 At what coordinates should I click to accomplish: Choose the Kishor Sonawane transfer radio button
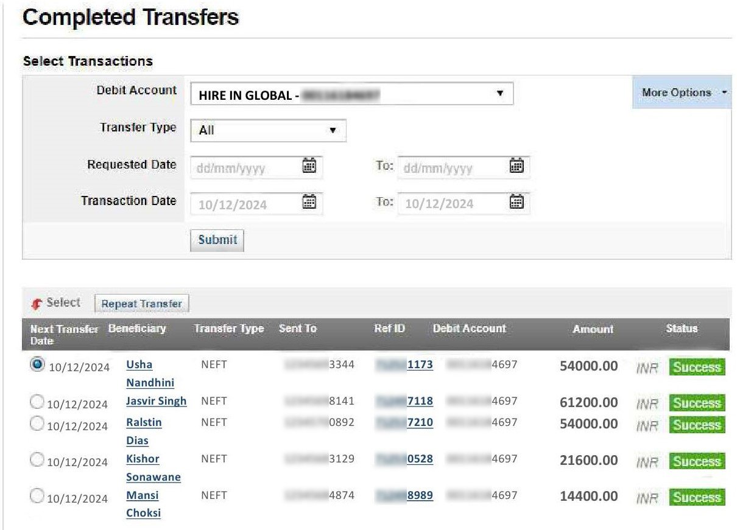(37, 459)
